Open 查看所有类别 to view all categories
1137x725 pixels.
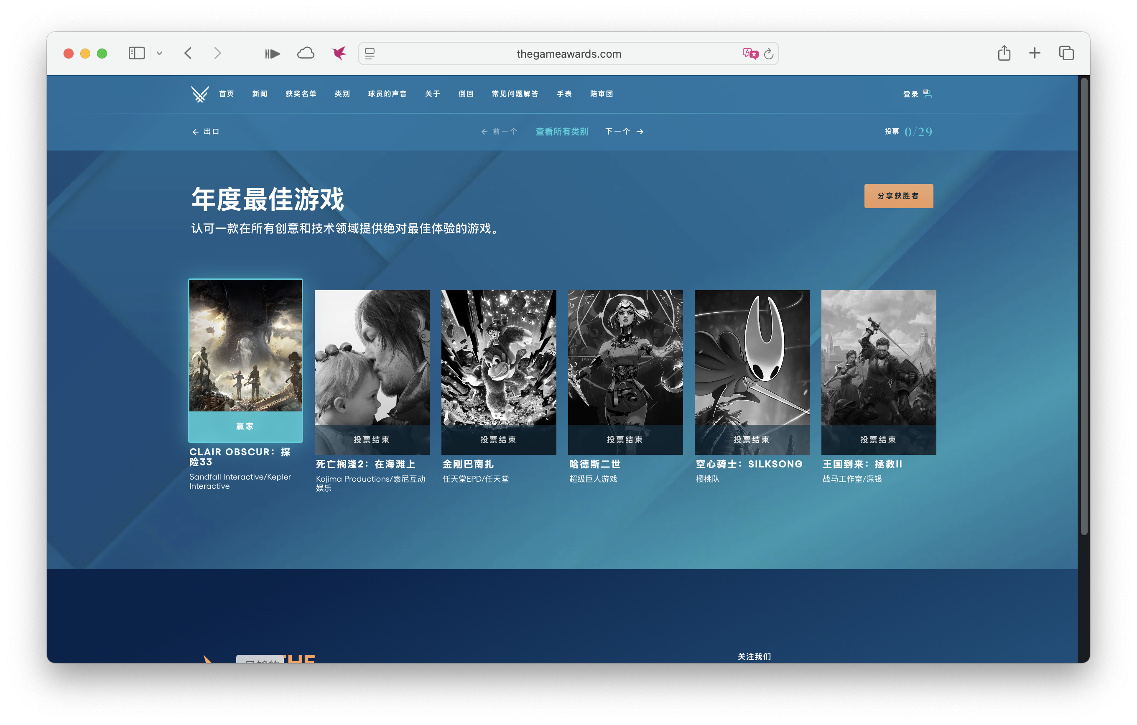pyautogui.click(x=561, y=132)
